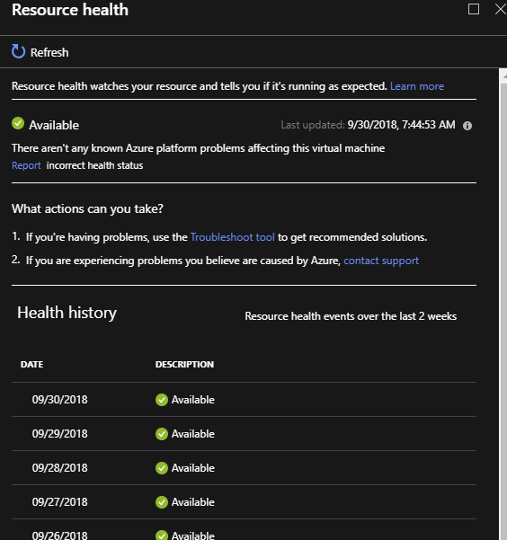
Task: Select the 09/30/2018 history row date
Action: tap(60, 400)
